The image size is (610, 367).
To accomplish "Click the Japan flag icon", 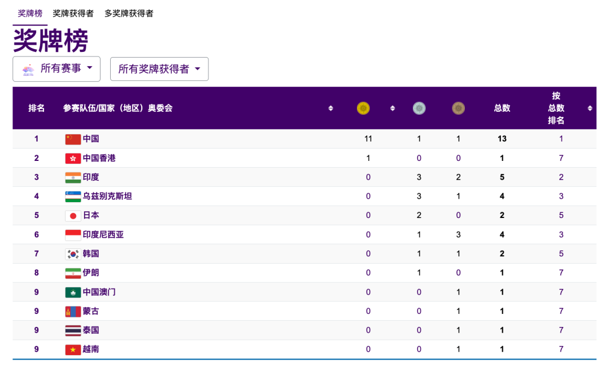I will pyautogui.click(x=73, y=216).
